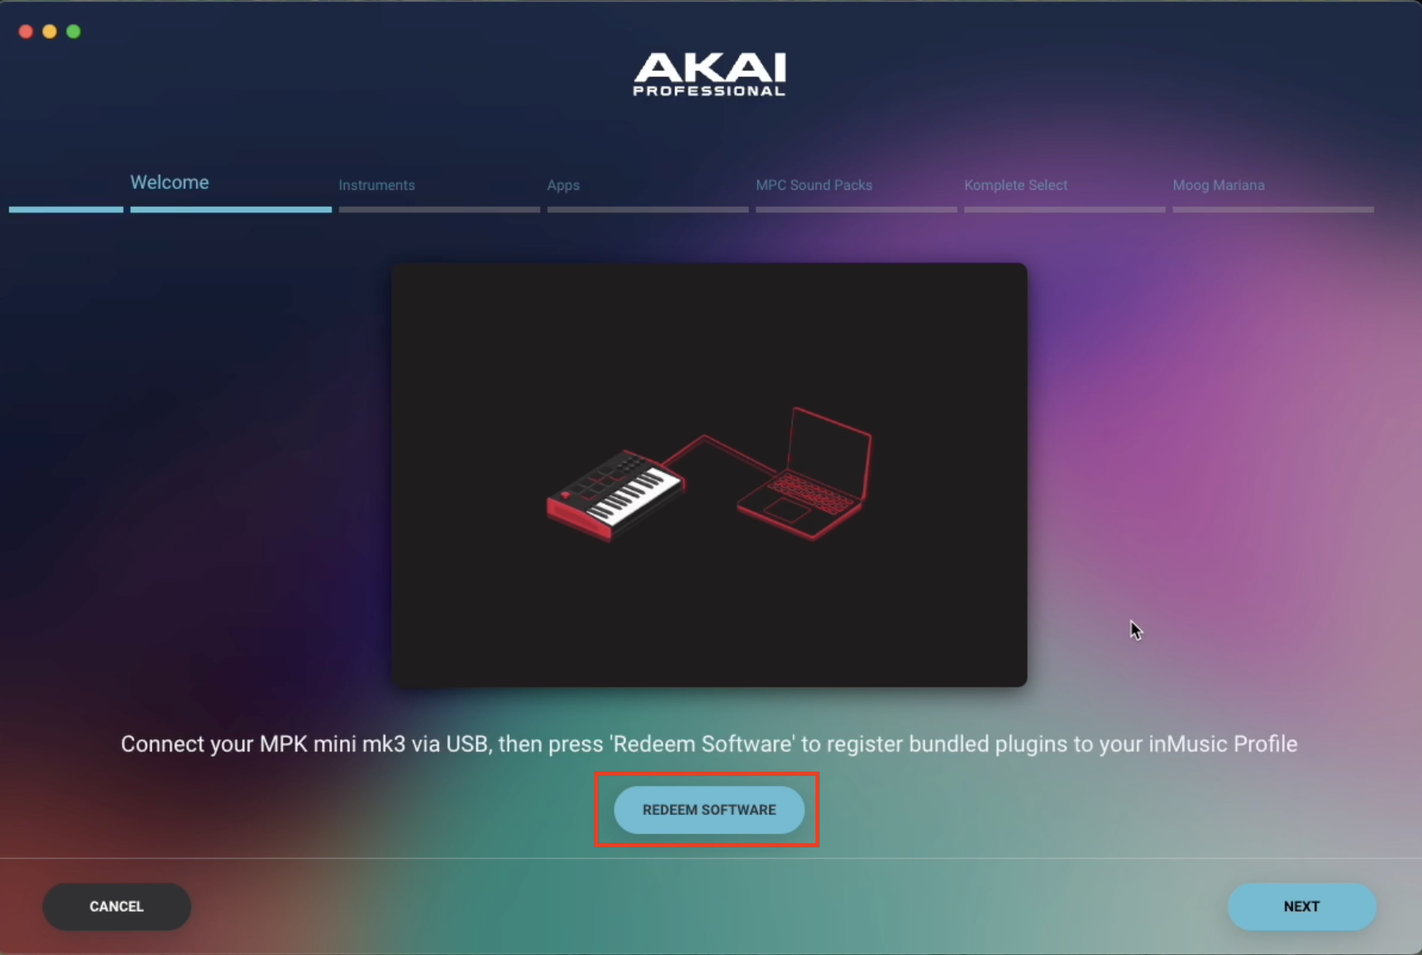Click the USB connection instruction text
This screenshot has width=1422, height=955.
pyautogui.click(x=709, y=744)
